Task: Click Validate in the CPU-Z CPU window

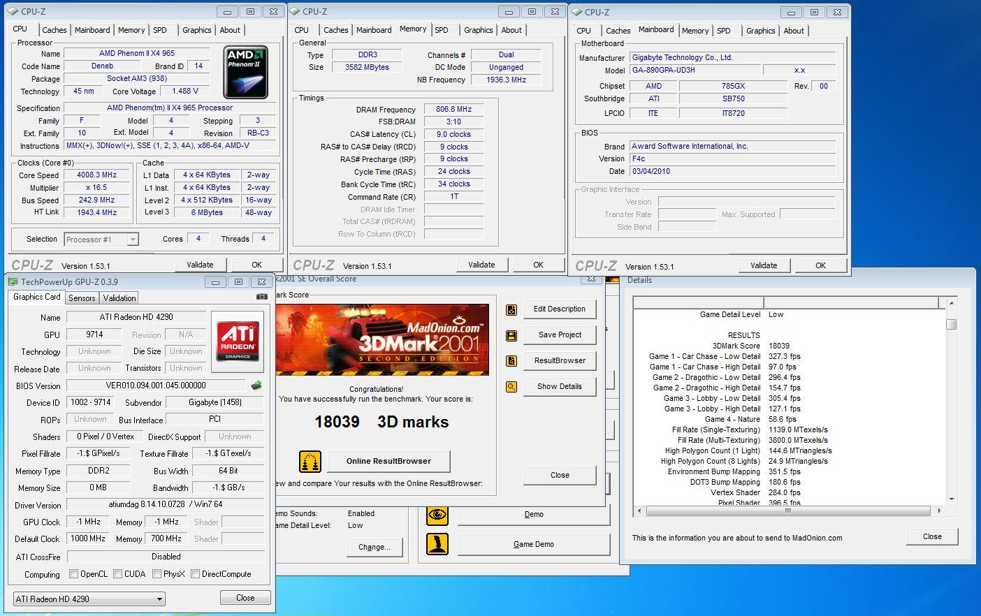Action: point(200,265)
